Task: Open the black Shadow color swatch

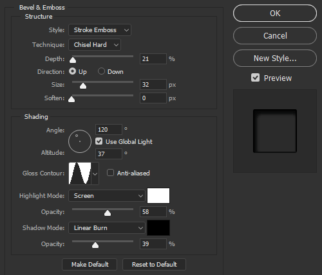Action: point(158,228)
